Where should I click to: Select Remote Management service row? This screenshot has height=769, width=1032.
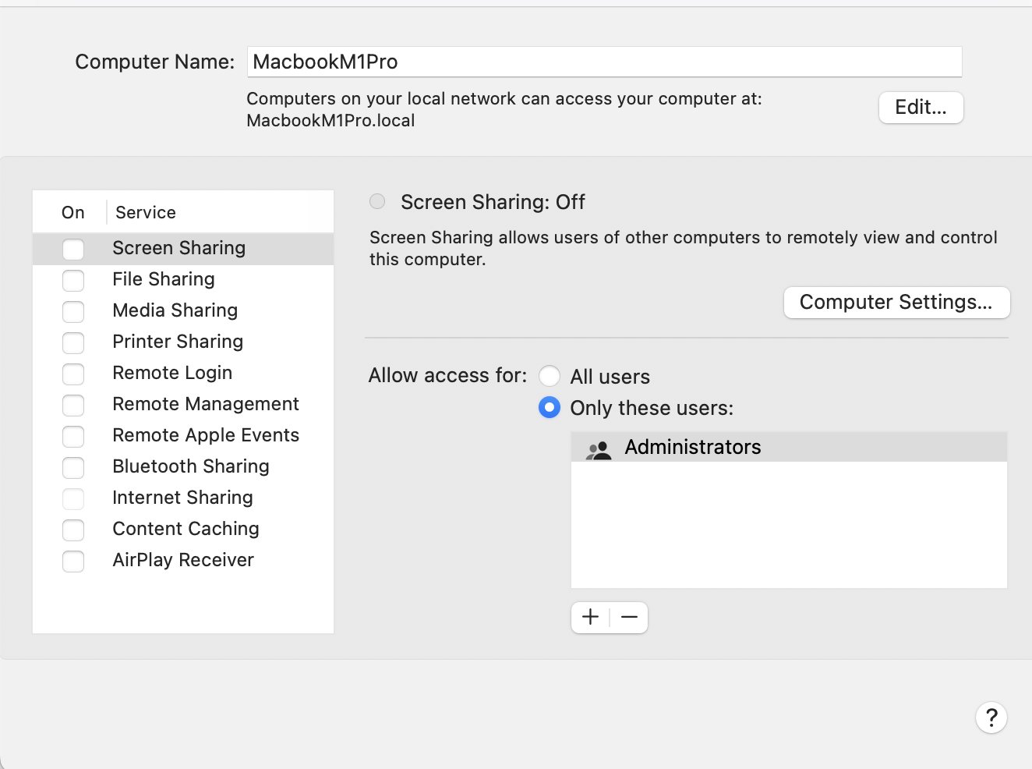[183, 404]
